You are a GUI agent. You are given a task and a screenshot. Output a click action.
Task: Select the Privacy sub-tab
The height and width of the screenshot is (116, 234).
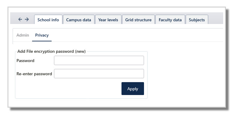click(42, 35)
